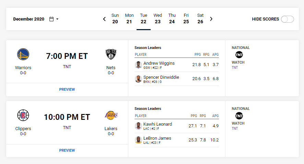This screenshot has width=304, height=164.
Task: Click LeBron James player headshot
Action: pyautogui.click(x=138, y=140)
